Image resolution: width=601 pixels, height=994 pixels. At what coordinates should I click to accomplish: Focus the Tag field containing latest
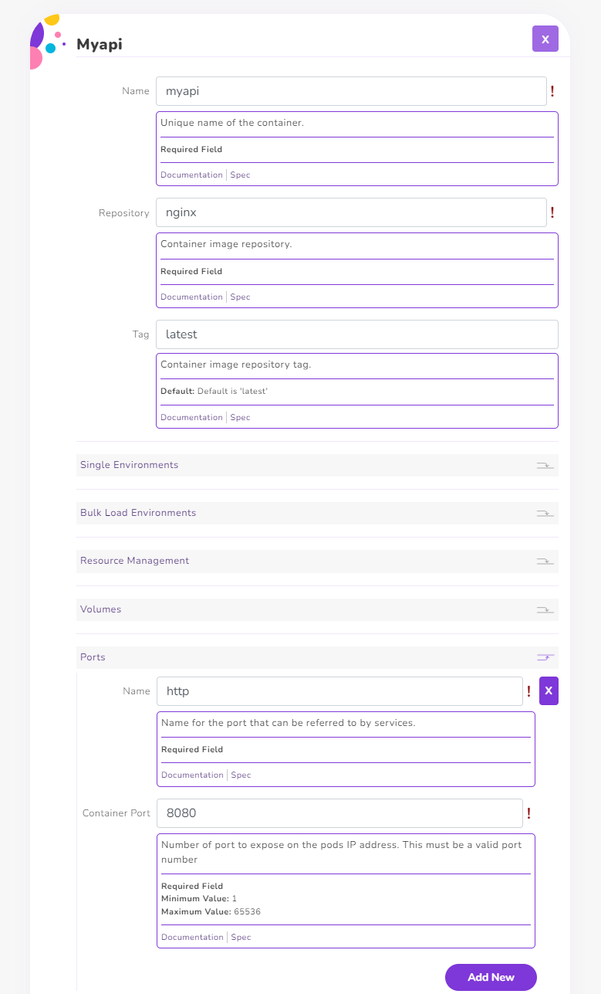357,334
